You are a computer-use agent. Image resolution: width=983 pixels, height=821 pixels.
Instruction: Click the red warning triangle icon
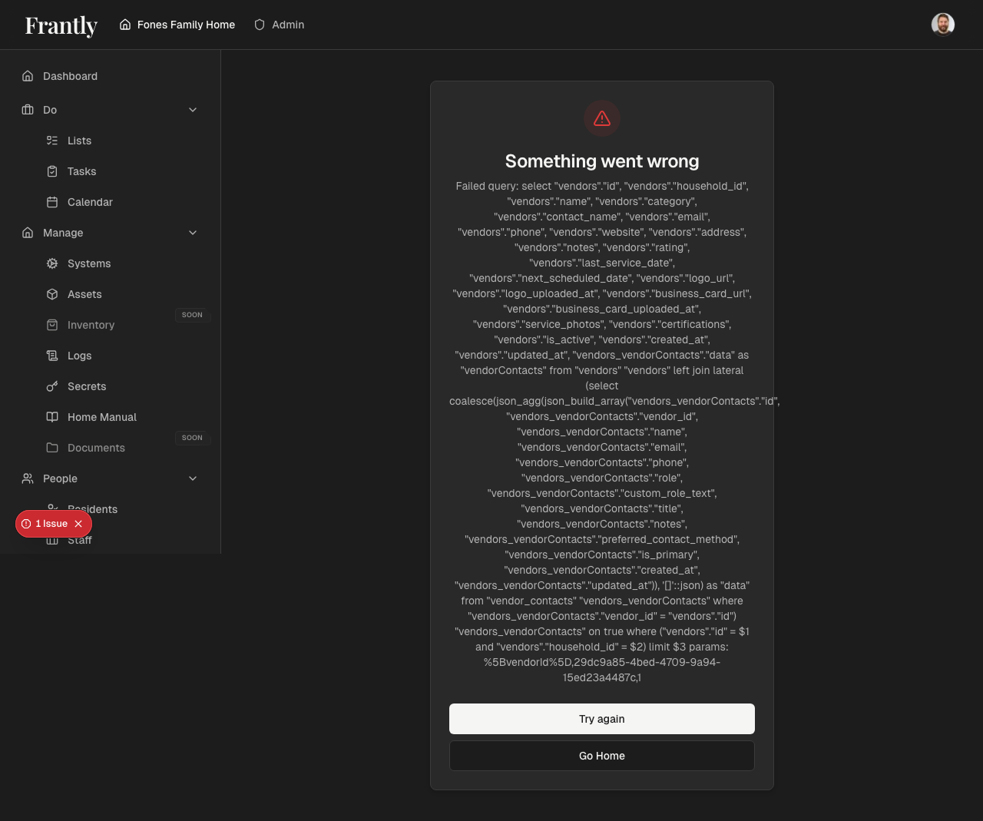(601, 118)
